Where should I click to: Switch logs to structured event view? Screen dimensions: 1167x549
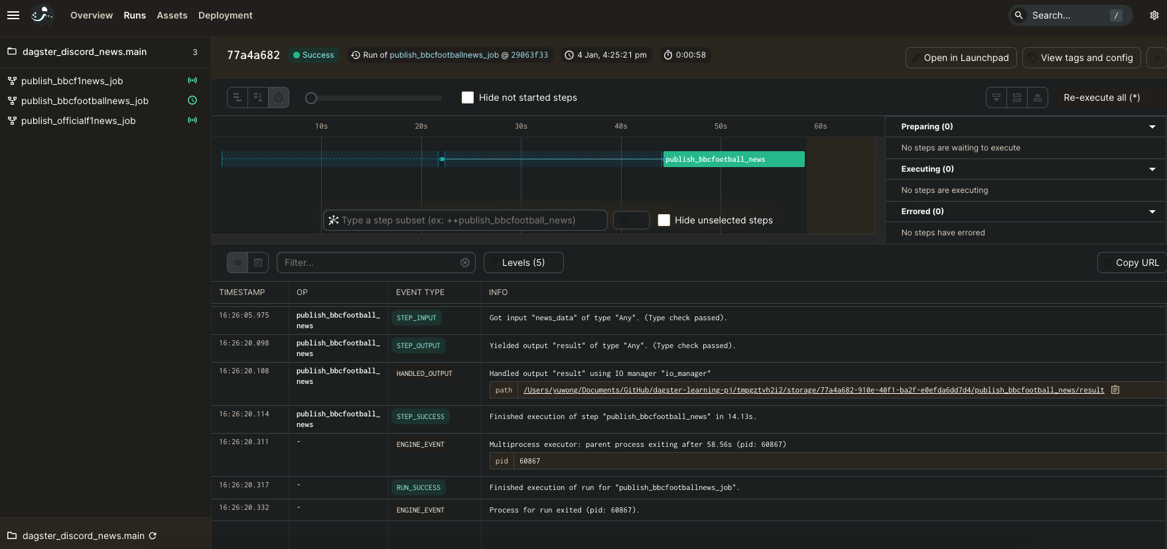(238, 263)
